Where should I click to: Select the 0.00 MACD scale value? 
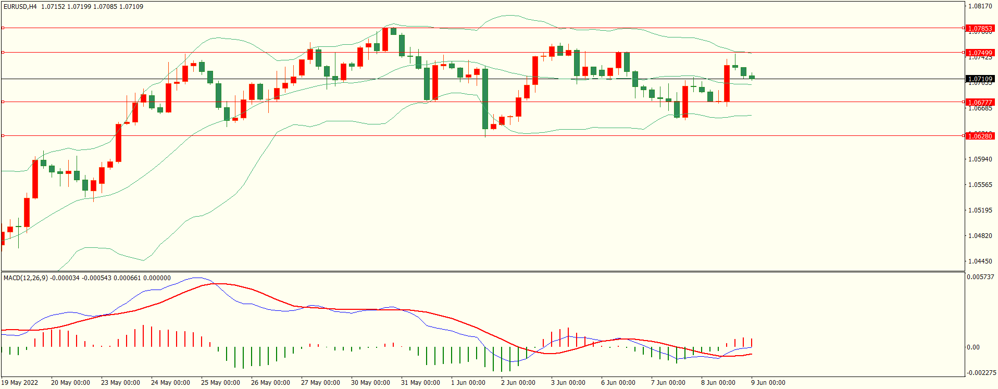pos(973,347)
